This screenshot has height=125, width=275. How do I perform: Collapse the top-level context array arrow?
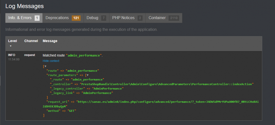click(x=45, y=66)
